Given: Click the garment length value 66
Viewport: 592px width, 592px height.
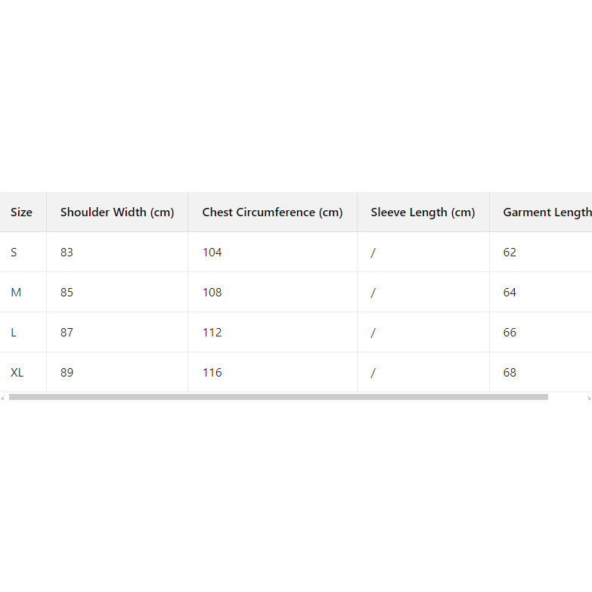Looking at the screenshot, I should pyautogui.click(x=510, y=333).
